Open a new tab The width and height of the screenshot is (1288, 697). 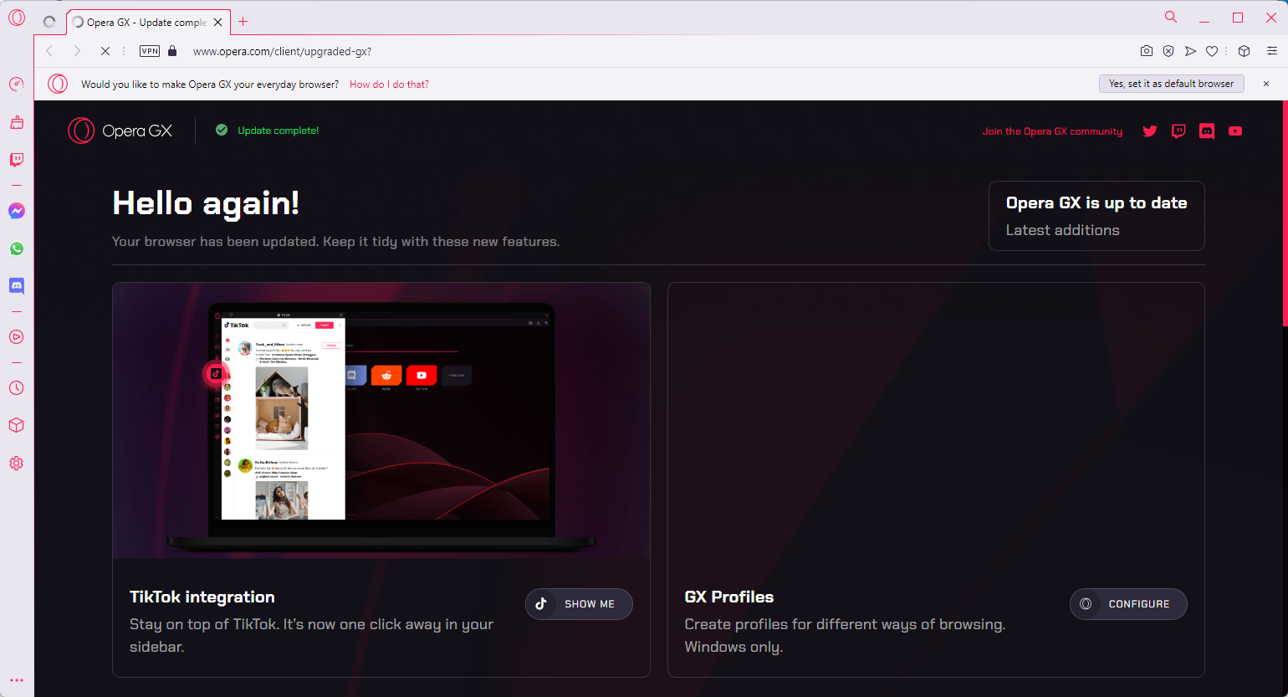coord(243,22)
